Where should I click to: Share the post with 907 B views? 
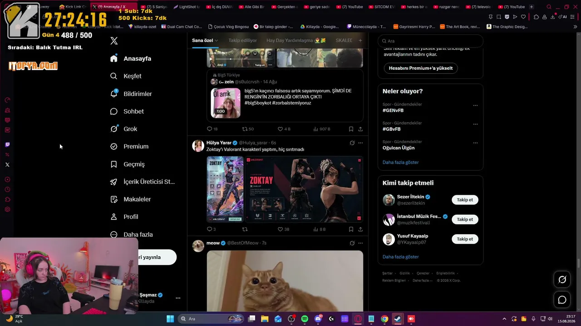(x=360, y=129)
